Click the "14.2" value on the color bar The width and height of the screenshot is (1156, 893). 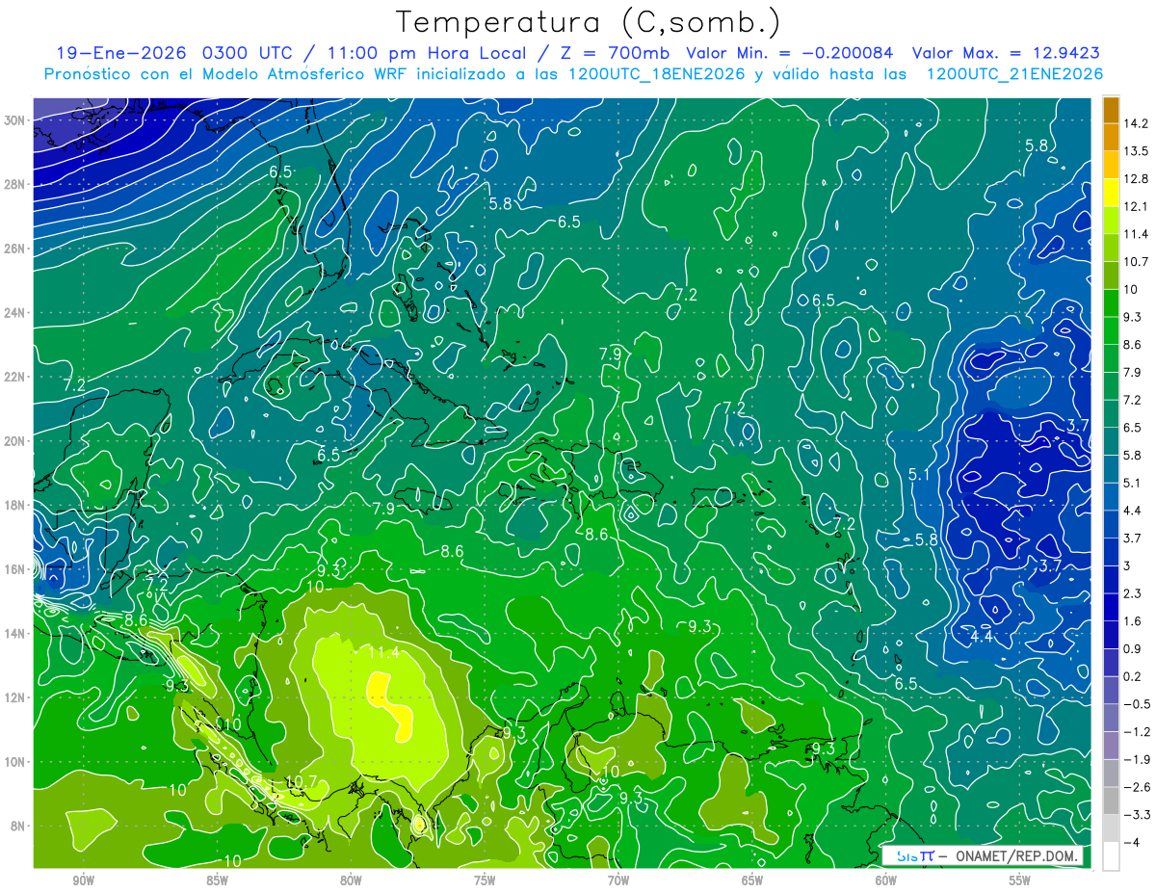pos(1135,123)
